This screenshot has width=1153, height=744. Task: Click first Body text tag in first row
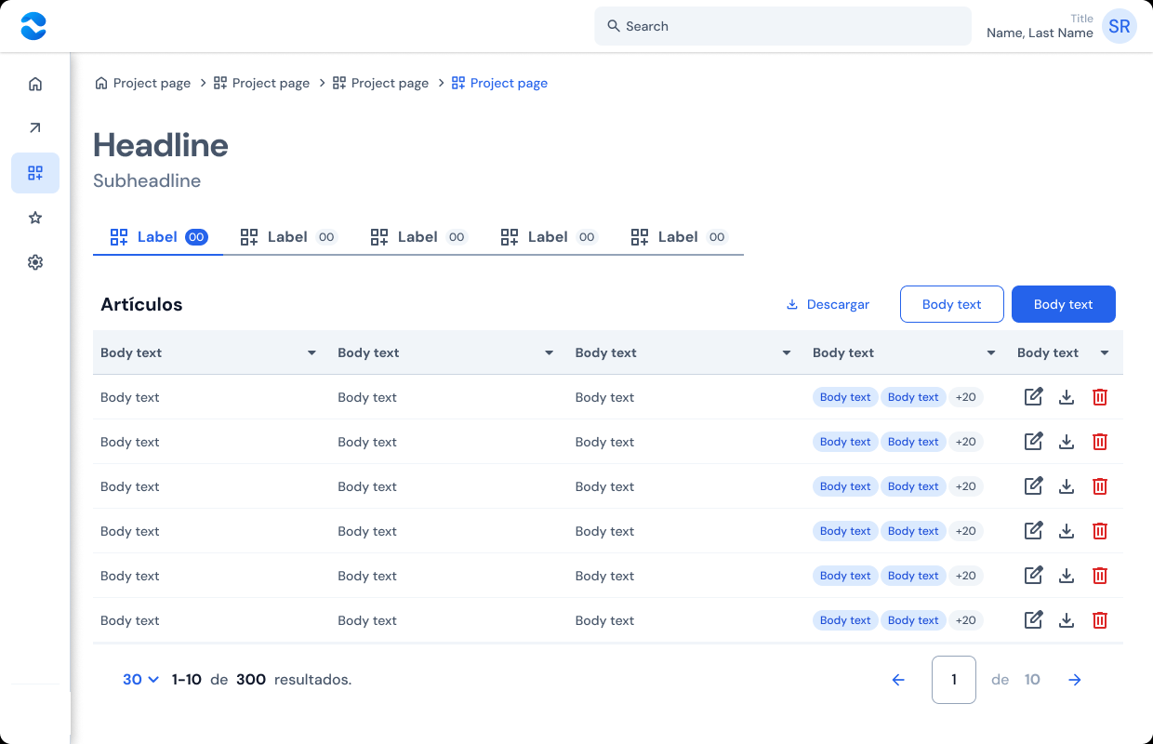845,397
